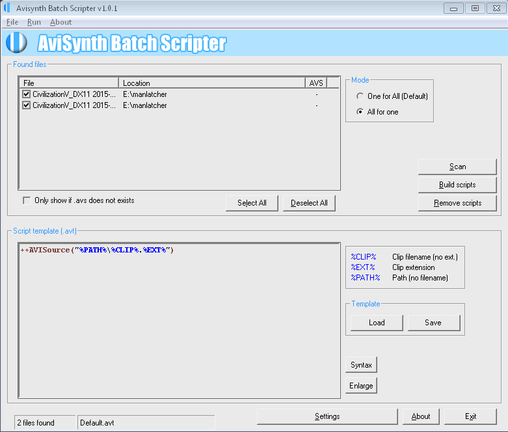508x432 pixels.
Task: Close the Avisynth Batch Scripter window
Action: [x=496, y=8]
